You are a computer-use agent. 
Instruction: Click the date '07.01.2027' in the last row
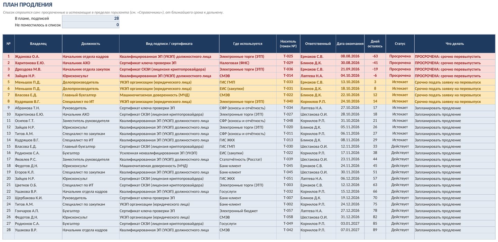click(x=350, y=230)
